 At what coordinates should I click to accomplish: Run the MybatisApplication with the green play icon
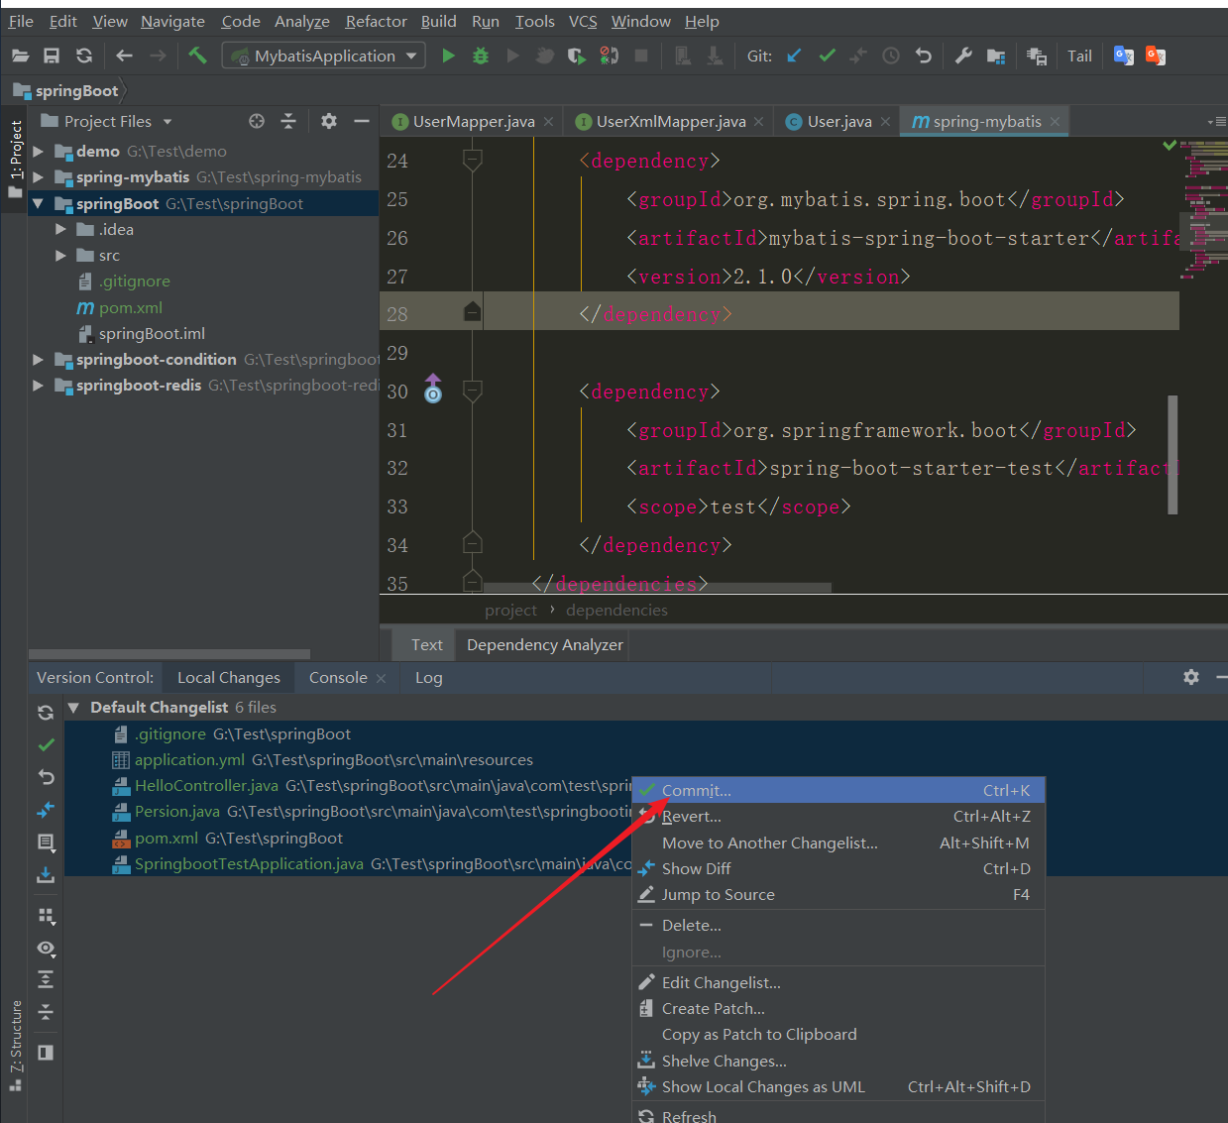pyautogui.click(x=447, y=56)
